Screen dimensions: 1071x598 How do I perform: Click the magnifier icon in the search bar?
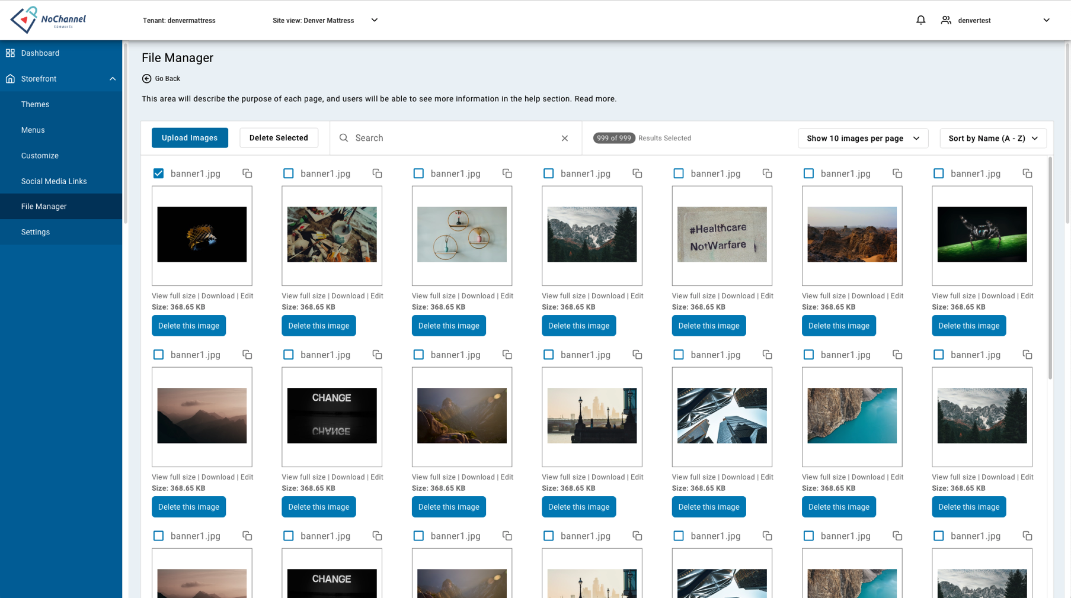click(x=344, y=138)
